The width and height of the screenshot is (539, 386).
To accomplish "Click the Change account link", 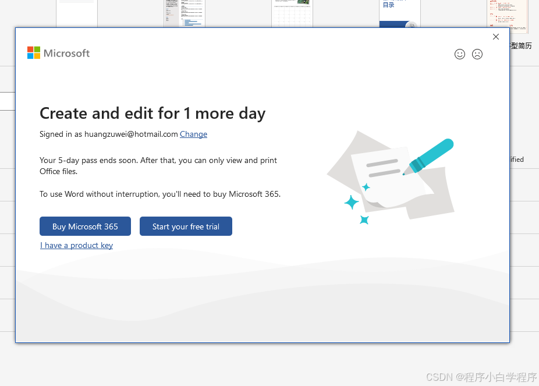I will [193, 134].
